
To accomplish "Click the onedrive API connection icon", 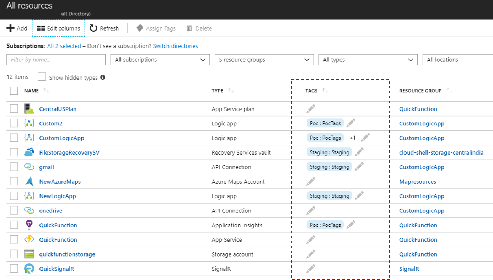I will [x=29, y=211].
